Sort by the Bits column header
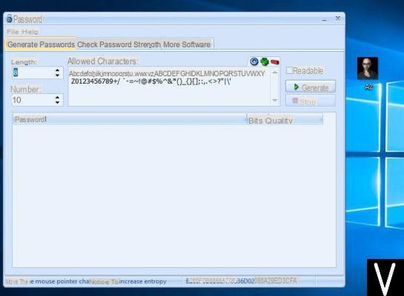Viewport: 404px width, 296px height. click(x=255, y=121)
